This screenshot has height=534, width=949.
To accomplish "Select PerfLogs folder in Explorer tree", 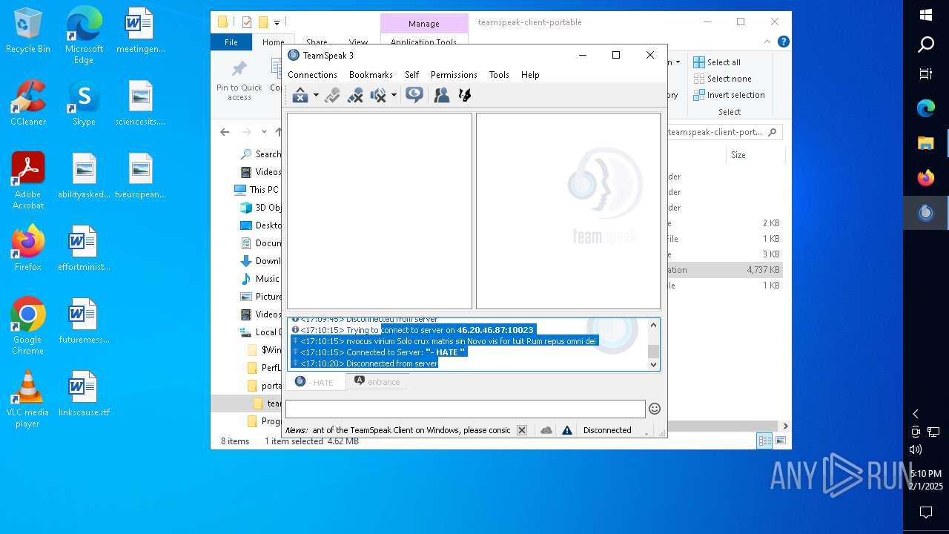I will tap(264, 368).
